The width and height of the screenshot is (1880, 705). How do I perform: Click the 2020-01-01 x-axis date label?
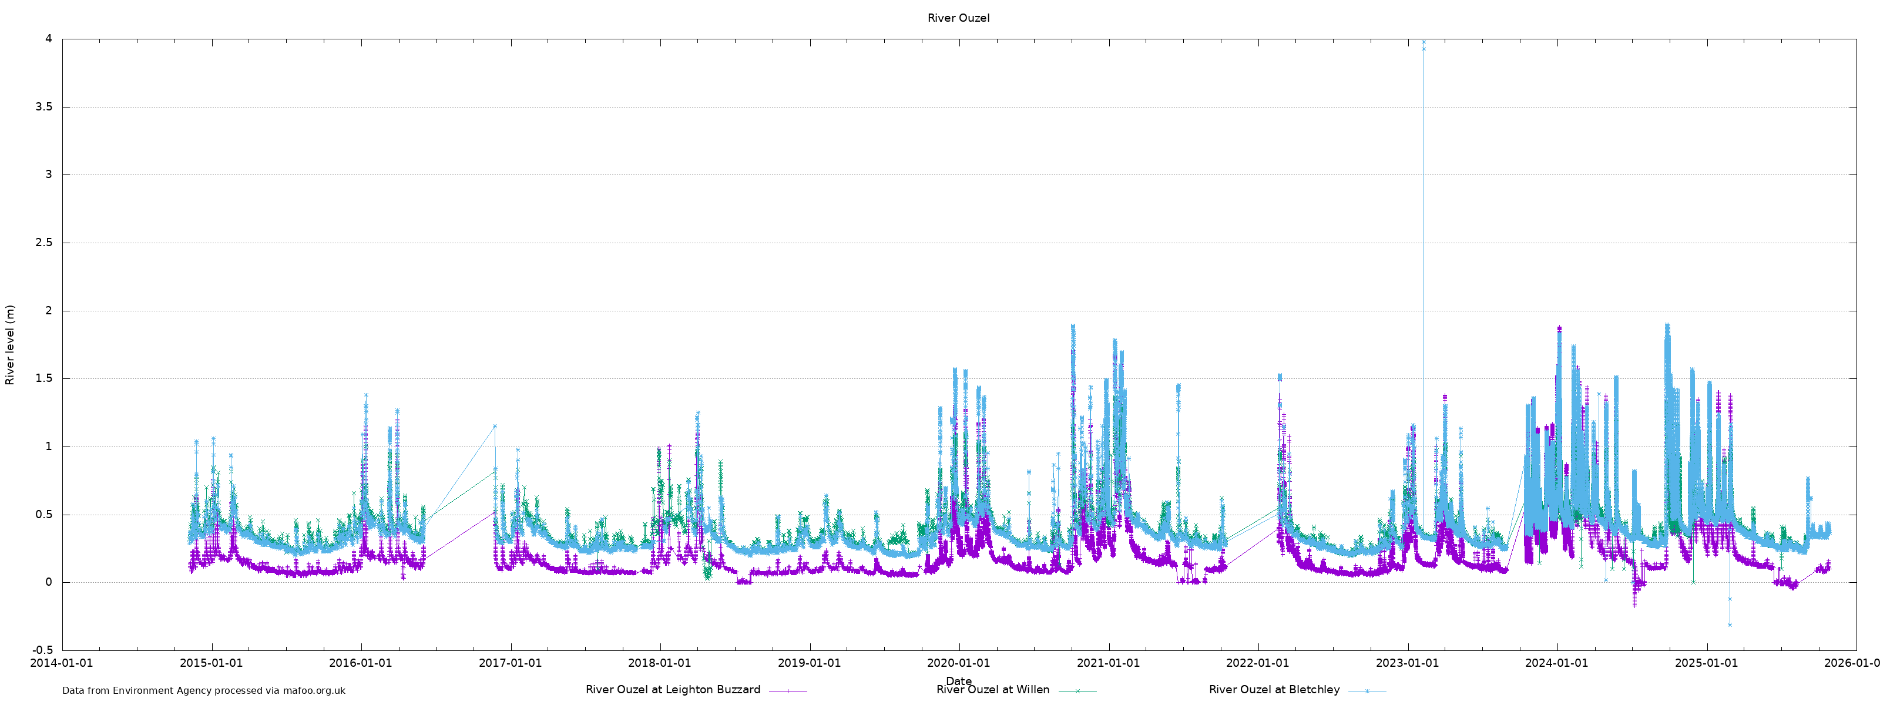tap(958, 663)
